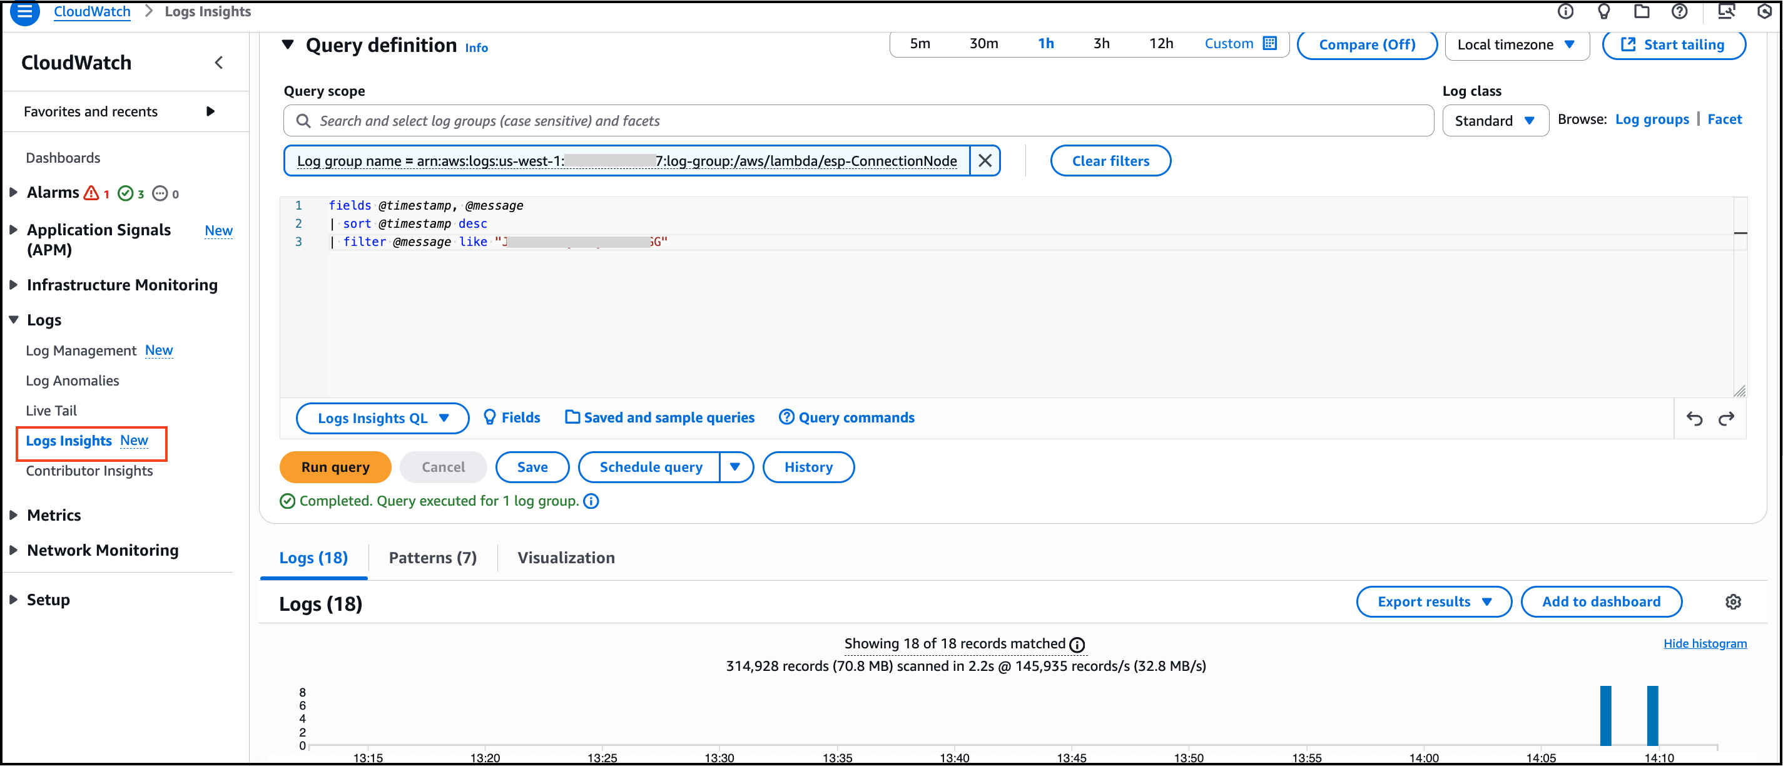The height and width of the screenshot is (766, 1783).
Task: Open the Standard log class dropdown
Action: (1495, 121)
